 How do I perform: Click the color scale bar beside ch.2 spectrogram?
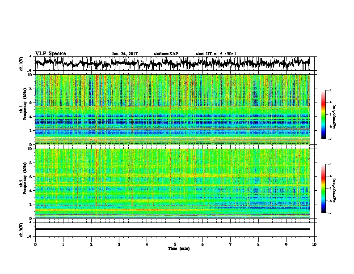click(x=323, y=188)
